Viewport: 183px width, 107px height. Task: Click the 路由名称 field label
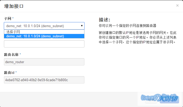click(x=11, y=54)
